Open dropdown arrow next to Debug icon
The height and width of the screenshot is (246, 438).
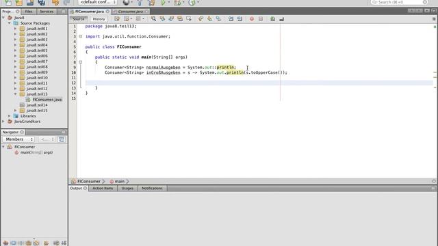click(183, 2)
